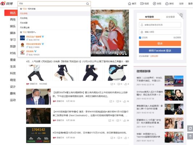Select the 精选 featured category tab
The width and height of the screenshot is (193, 145).
tap(11, 13)
